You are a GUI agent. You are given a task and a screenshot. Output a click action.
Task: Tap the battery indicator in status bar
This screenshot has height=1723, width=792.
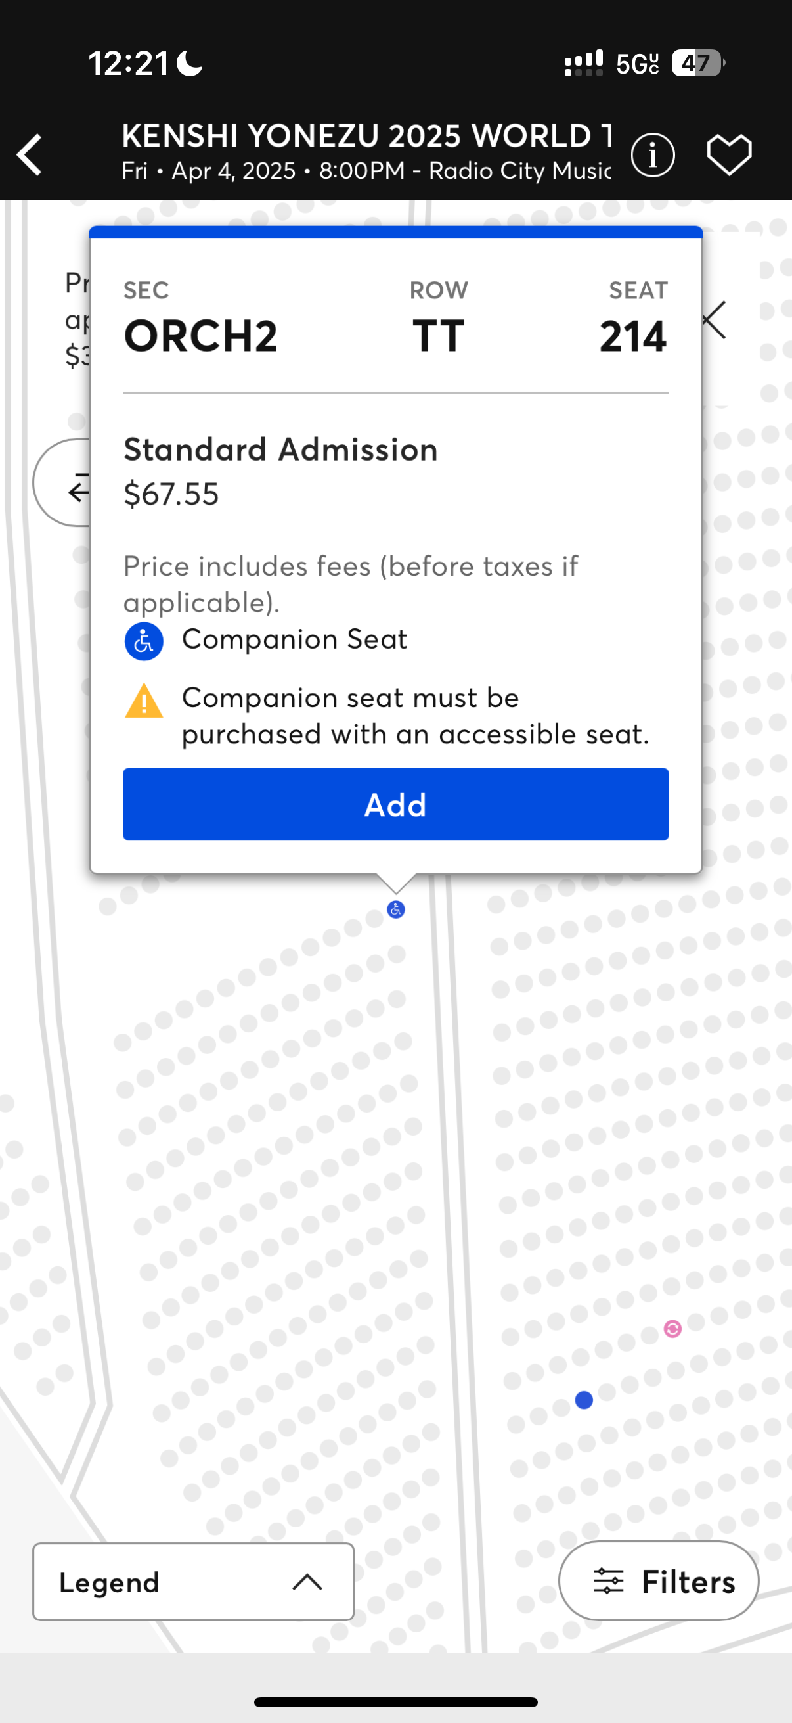(x=697, y=64)
